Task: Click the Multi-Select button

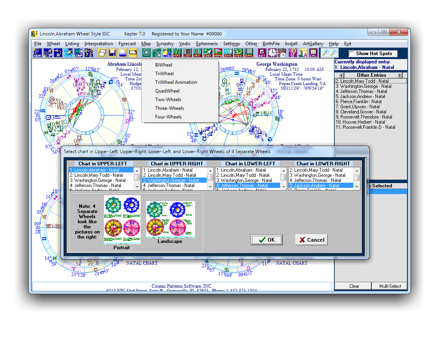Action: click(390, 286)
